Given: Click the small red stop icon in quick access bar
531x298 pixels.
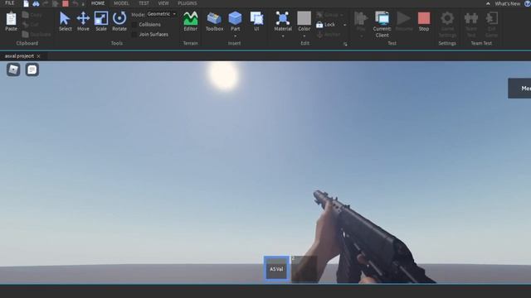Looking at the screenshot, I should coord(66,3).
